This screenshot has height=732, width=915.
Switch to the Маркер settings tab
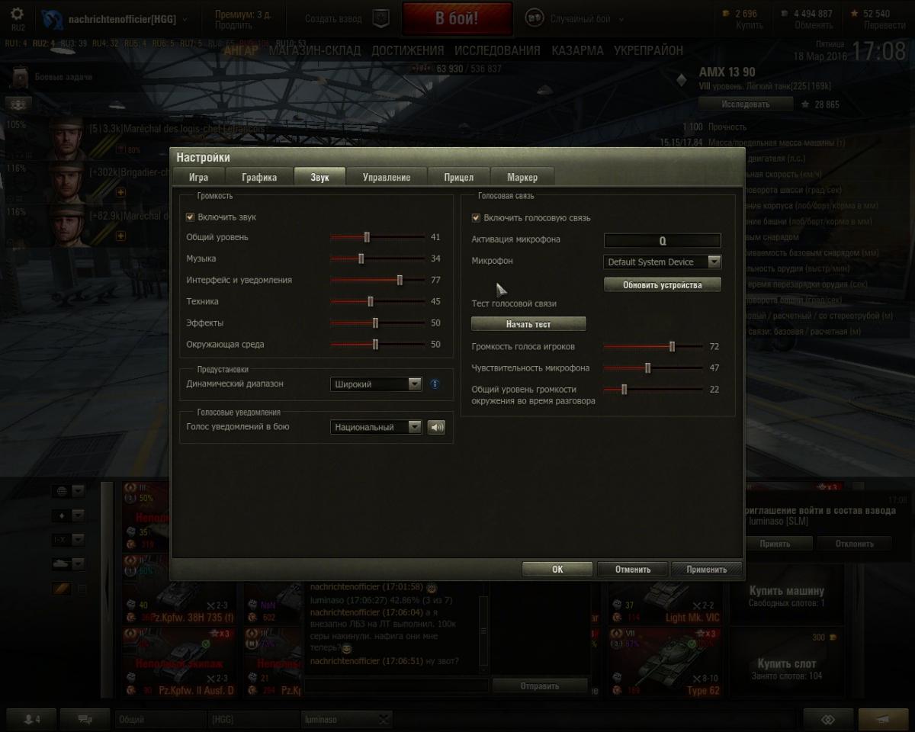(x=522, y=177)
